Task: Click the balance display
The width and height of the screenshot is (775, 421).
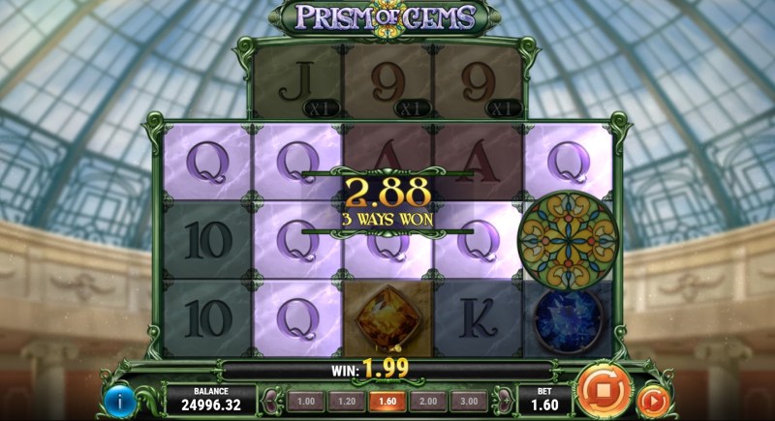Action: [x=211, y=400]
